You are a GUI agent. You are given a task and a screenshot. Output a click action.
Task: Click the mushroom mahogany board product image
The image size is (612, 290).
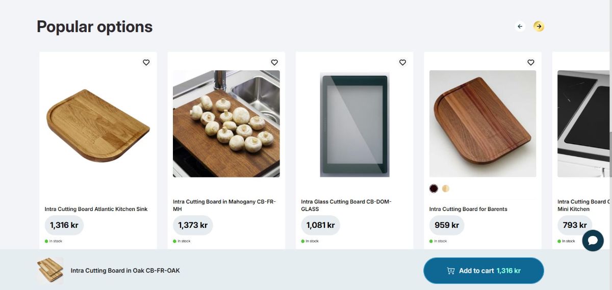click(x=226, y=124)
